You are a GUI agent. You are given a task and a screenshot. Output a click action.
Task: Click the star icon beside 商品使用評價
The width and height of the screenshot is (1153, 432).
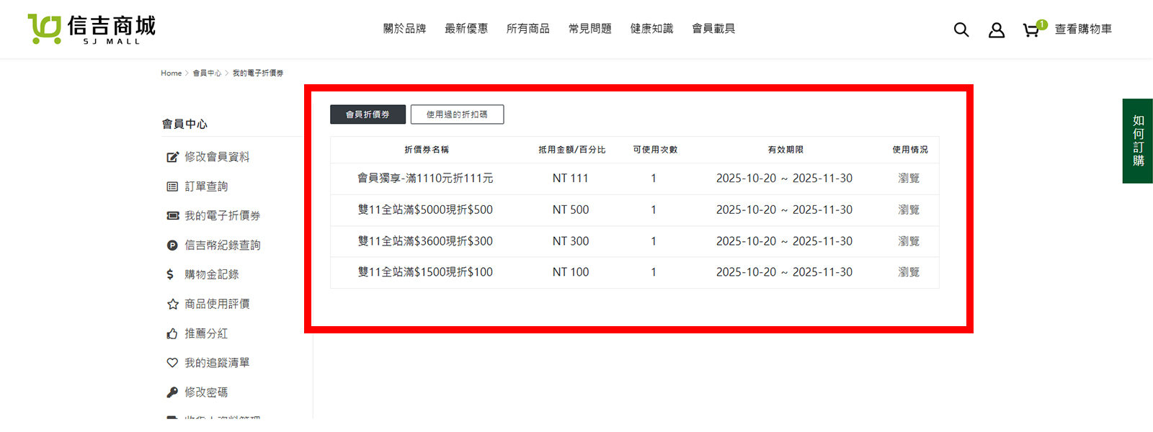tap(172, 304)
